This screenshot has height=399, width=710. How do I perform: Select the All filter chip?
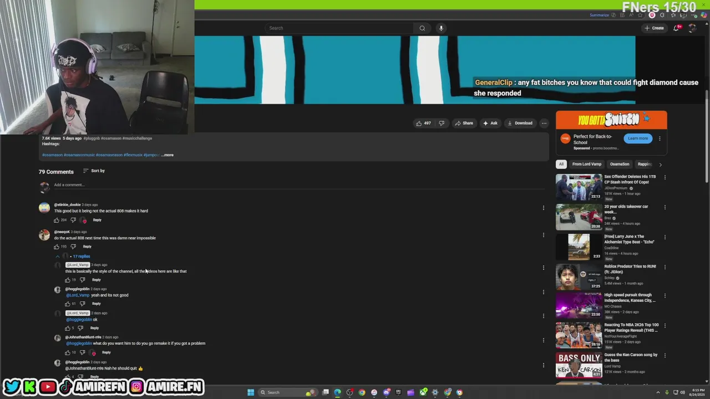click(x=561, y=165)
